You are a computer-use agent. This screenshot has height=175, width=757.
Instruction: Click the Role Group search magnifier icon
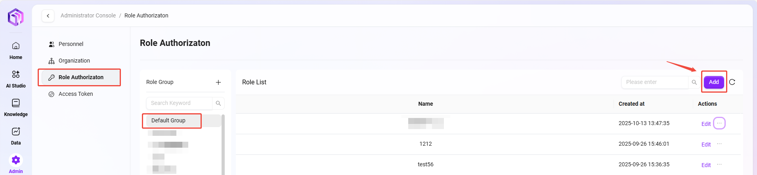point(218,103)
